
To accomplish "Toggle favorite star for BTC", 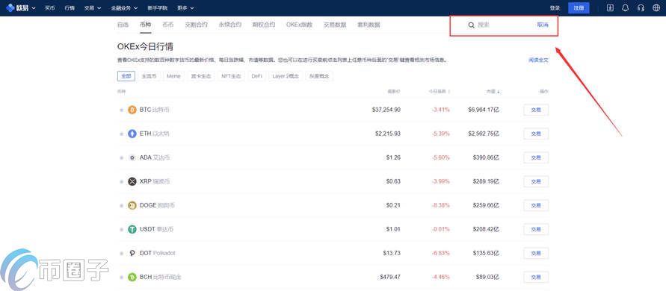I will [x=122, y=110].
